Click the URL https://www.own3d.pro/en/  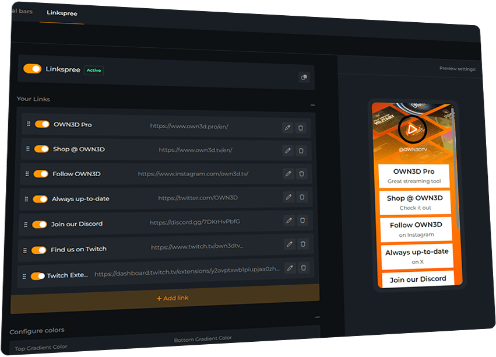189,126
